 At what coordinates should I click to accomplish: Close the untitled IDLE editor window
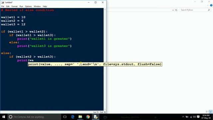click(x=103, y=2)
